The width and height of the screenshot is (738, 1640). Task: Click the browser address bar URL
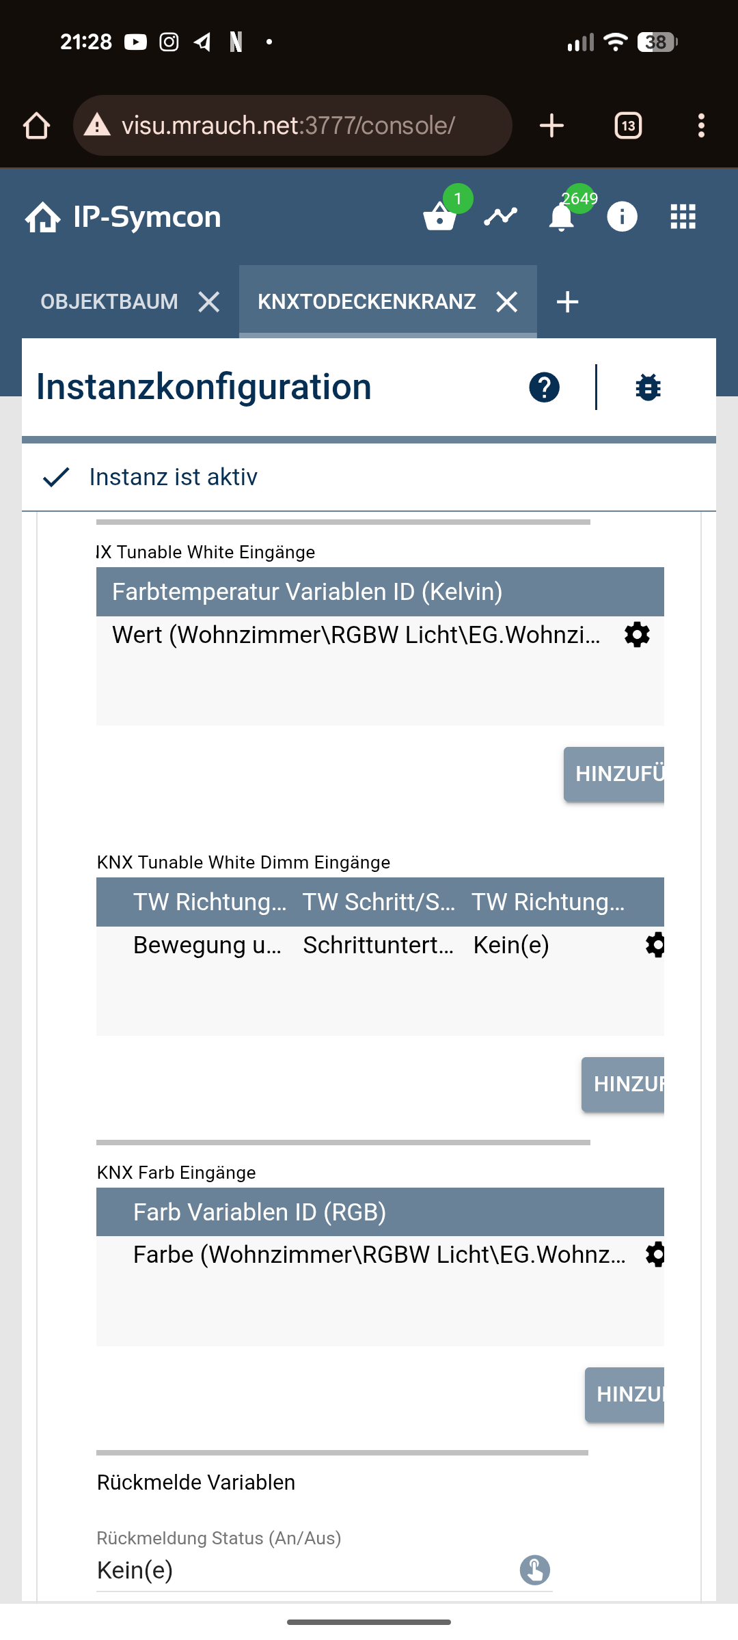(288, 126)
